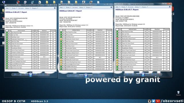Viewport: 184px width, 103px height.
Task: Expand Запись menu in WD10EARS window
Action: (x=82, y=7)
